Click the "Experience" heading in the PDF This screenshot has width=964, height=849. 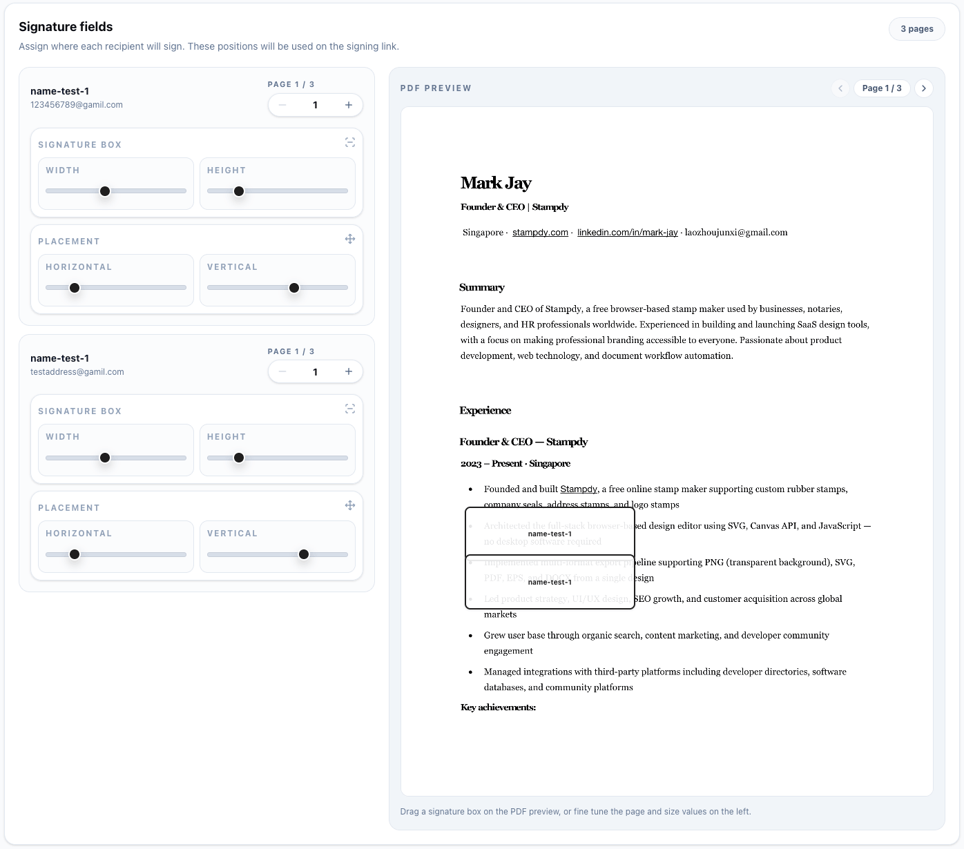tap(485, 411)
